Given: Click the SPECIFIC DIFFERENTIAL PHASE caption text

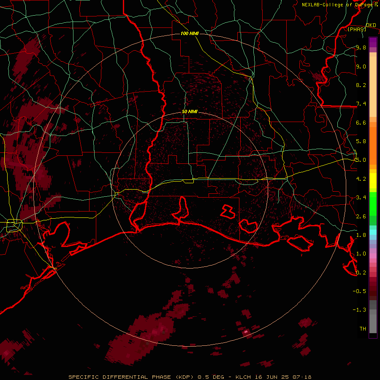Looking at the screenshot, I should tap(131, 377).
